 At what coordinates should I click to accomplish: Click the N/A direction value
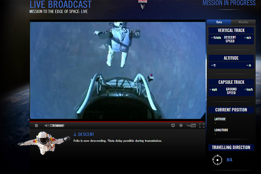click(x=229, y=160)
